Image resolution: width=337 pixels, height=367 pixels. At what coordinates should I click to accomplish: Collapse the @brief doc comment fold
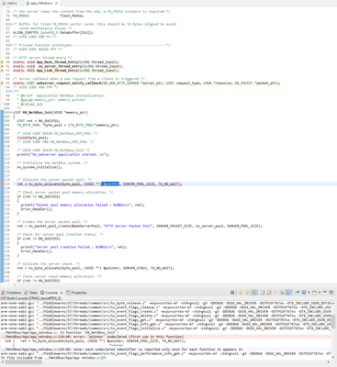point(11,91)
